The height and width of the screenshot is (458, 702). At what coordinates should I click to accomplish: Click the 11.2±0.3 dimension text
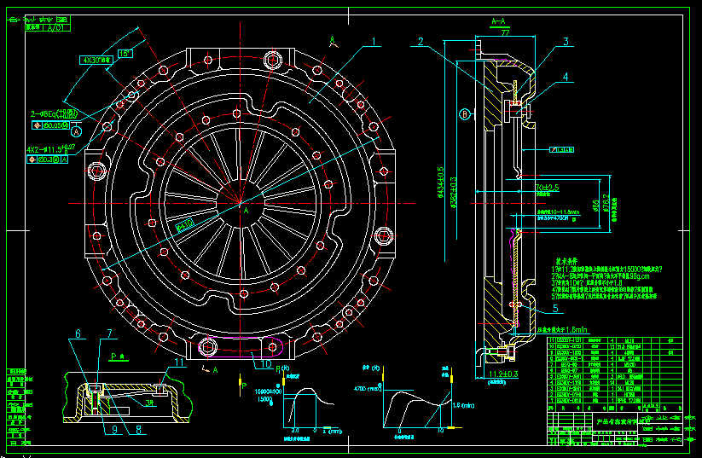pyautogui.click(x=503, y=374)
